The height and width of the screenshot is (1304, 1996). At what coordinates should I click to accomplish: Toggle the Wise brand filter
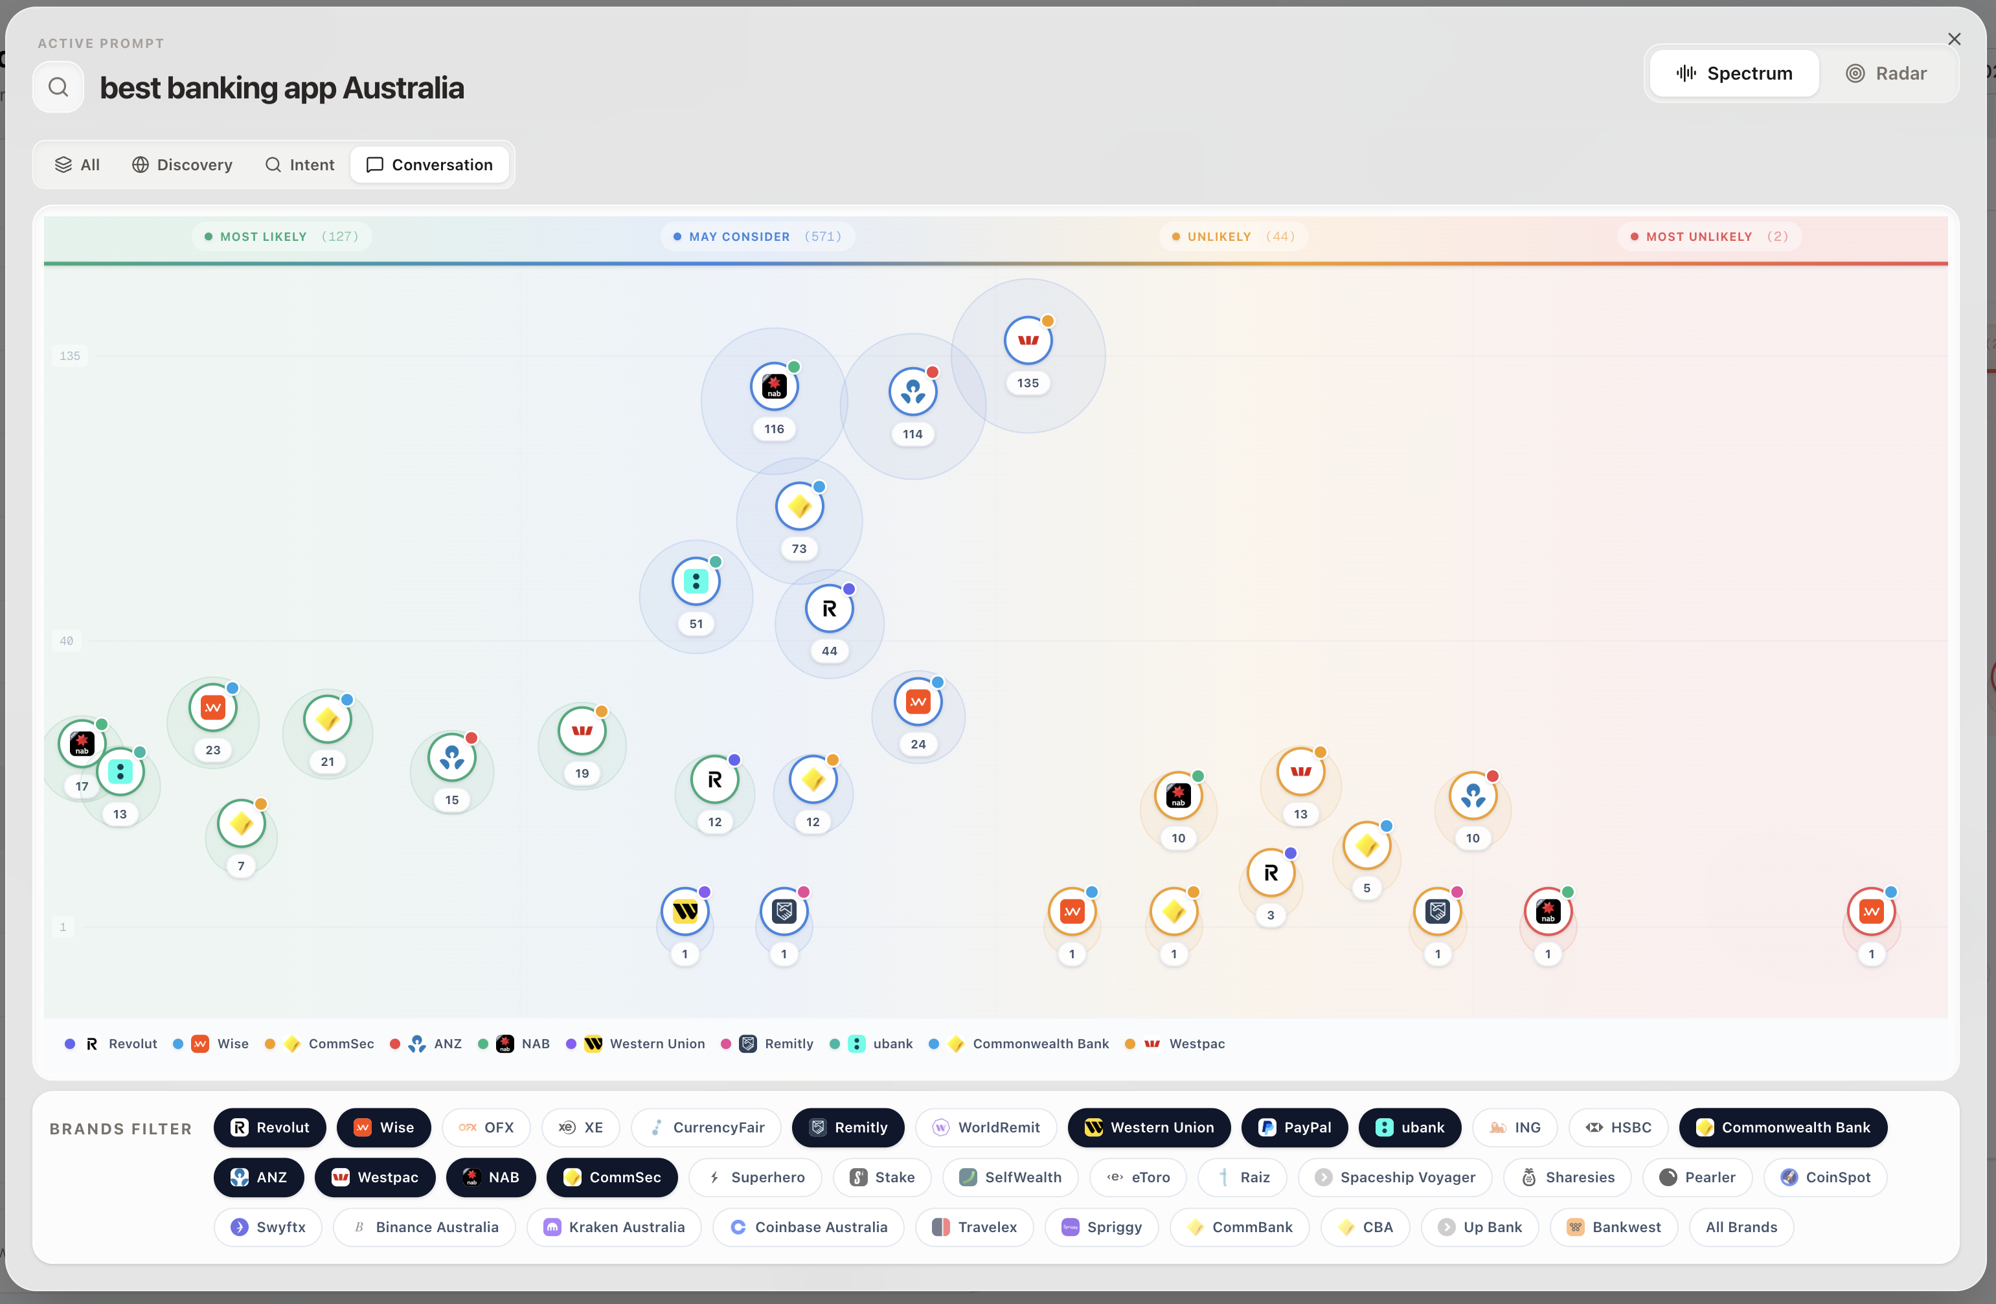coord(383,1128)
